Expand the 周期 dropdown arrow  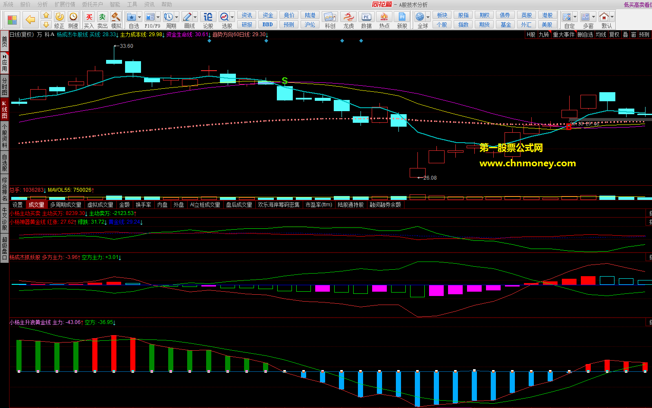click(x=176, y=17)
